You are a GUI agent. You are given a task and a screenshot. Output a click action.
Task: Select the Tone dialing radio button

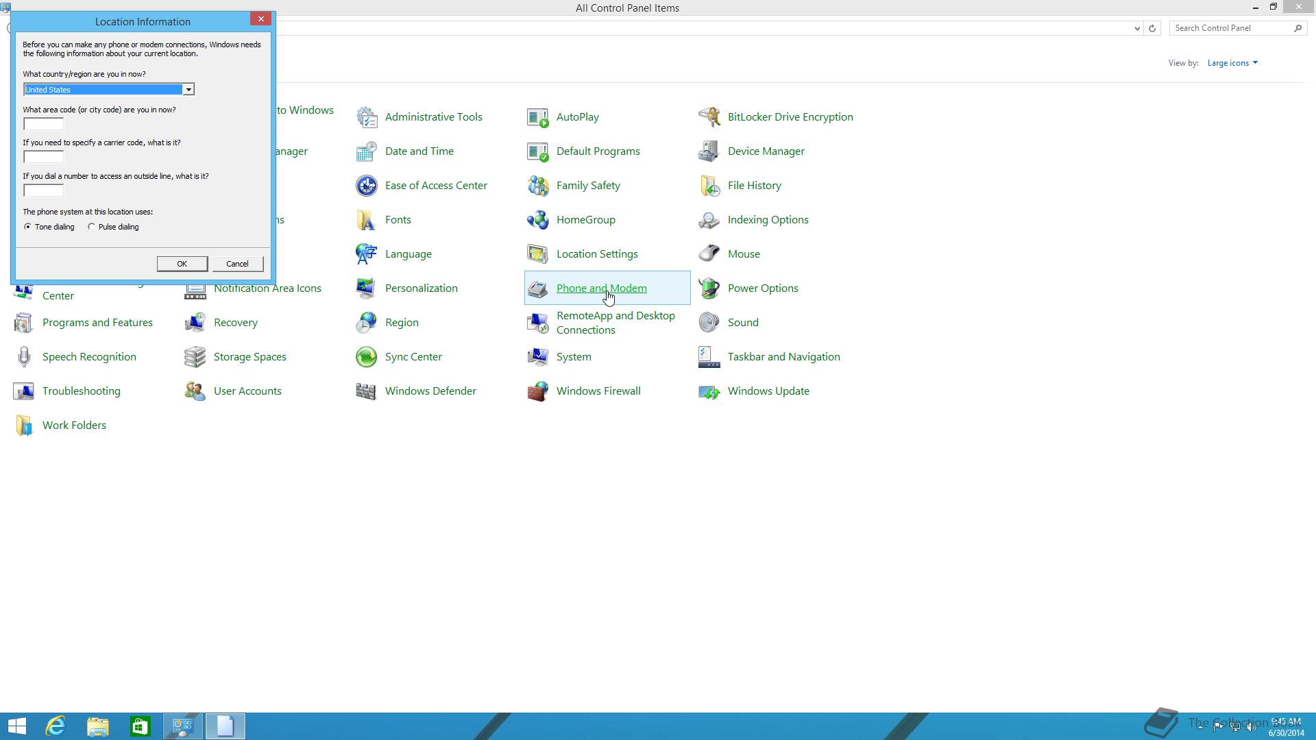[x=27, y=227]
